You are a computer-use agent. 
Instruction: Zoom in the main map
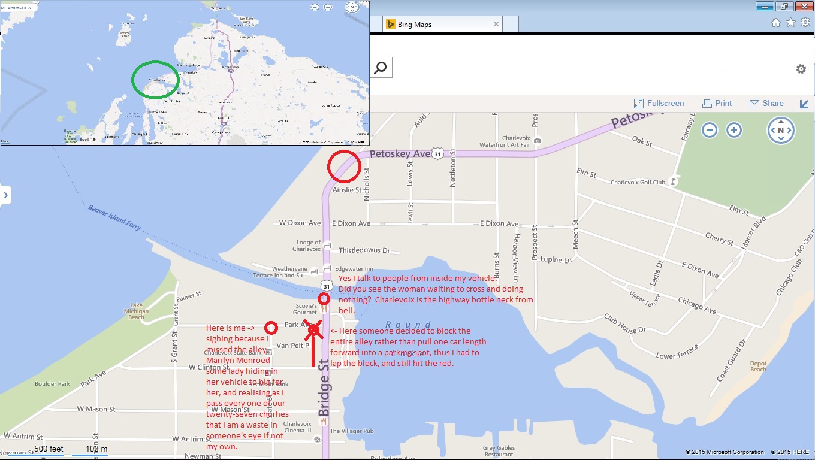click(734, 129)
